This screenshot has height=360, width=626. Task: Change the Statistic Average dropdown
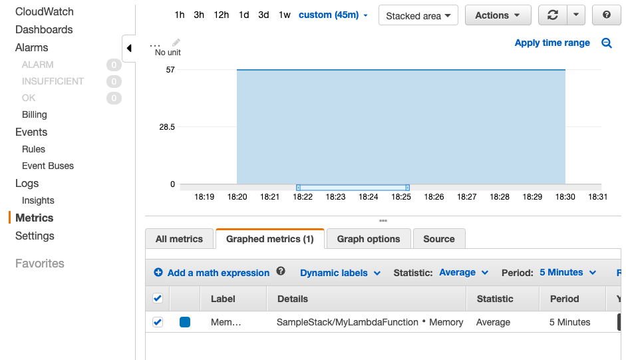[464, 273]
